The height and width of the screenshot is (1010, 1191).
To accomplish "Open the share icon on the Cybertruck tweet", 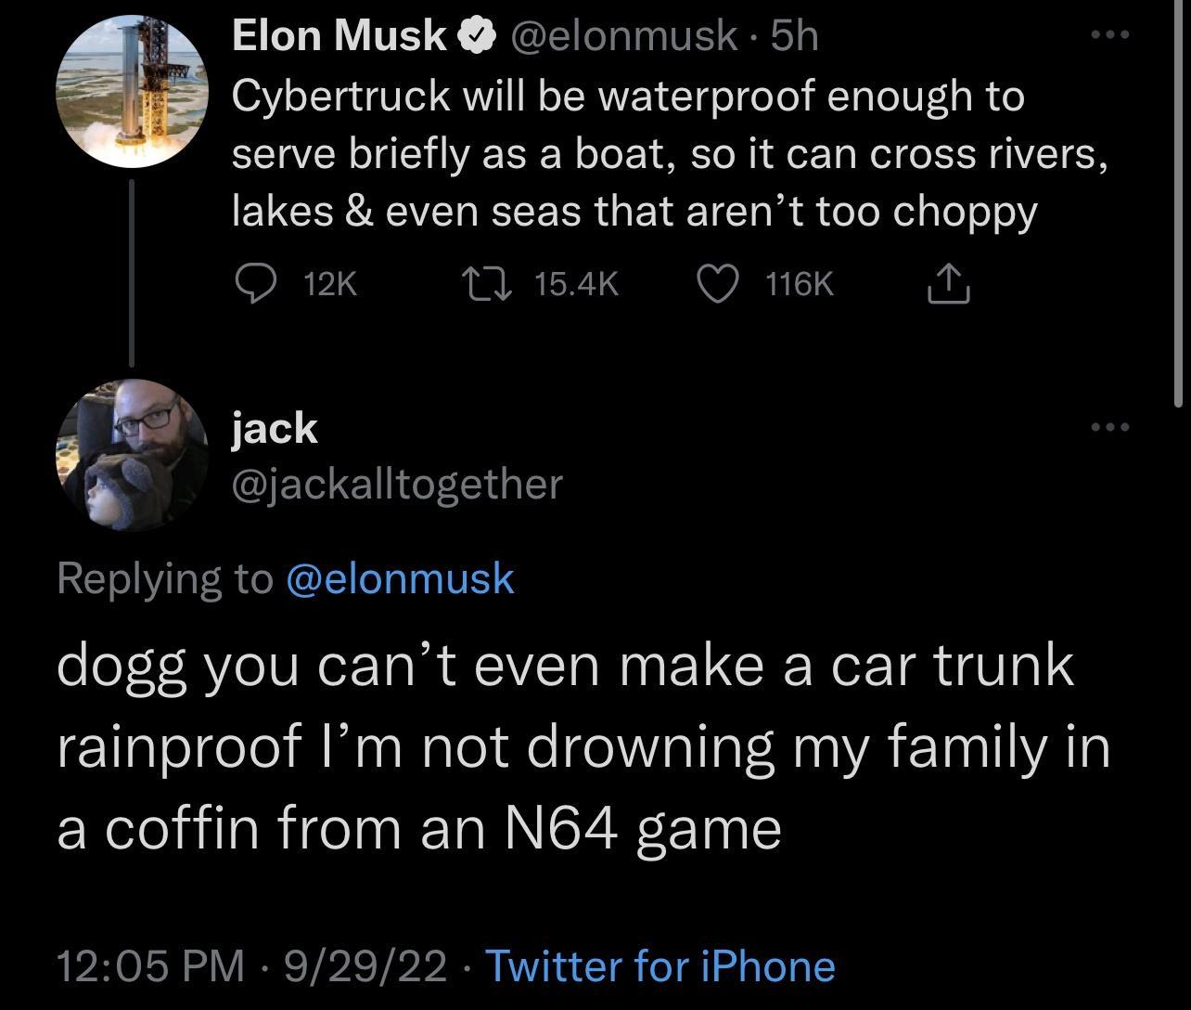I will (948, 284).
